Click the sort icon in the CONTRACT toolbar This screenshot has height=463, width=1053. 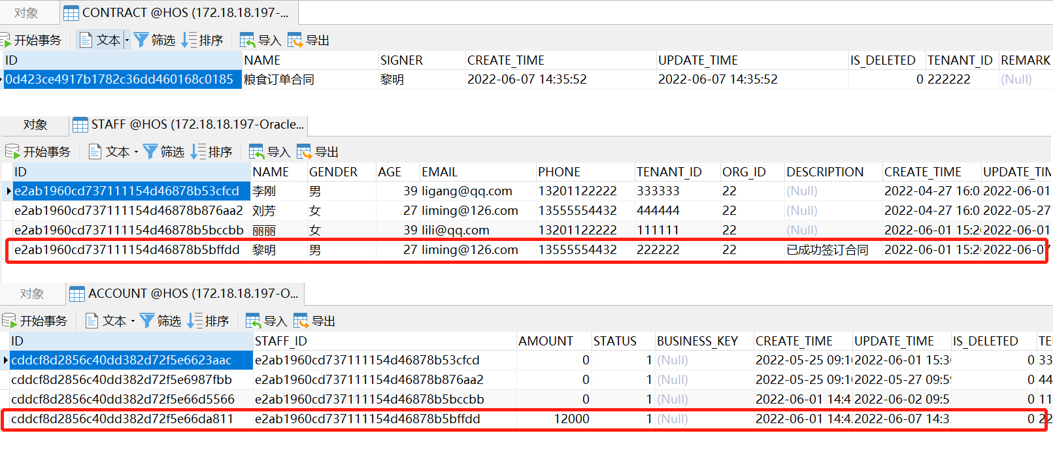(x=189, y=40)
